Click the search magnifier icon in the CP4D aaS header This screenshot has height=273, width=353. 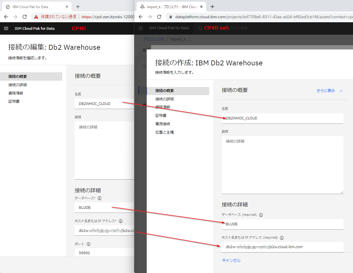[200, 28]
